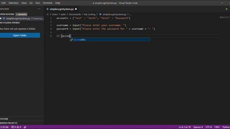This screenshot has height=129, width=230.
Task: Open the Go menu
Action: click(31, 3)
